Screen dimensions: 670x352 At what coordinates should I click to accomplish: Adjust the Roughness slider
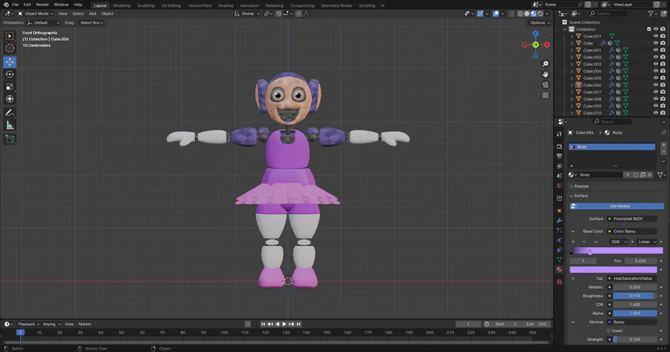(635, 295)
